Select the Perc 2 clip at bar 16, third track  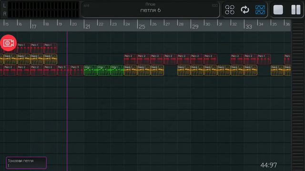click(x=23, y=70)
